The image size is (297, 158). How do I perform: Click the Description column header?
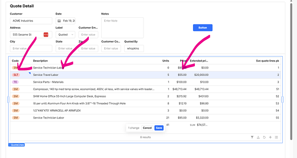pos(41,61)
